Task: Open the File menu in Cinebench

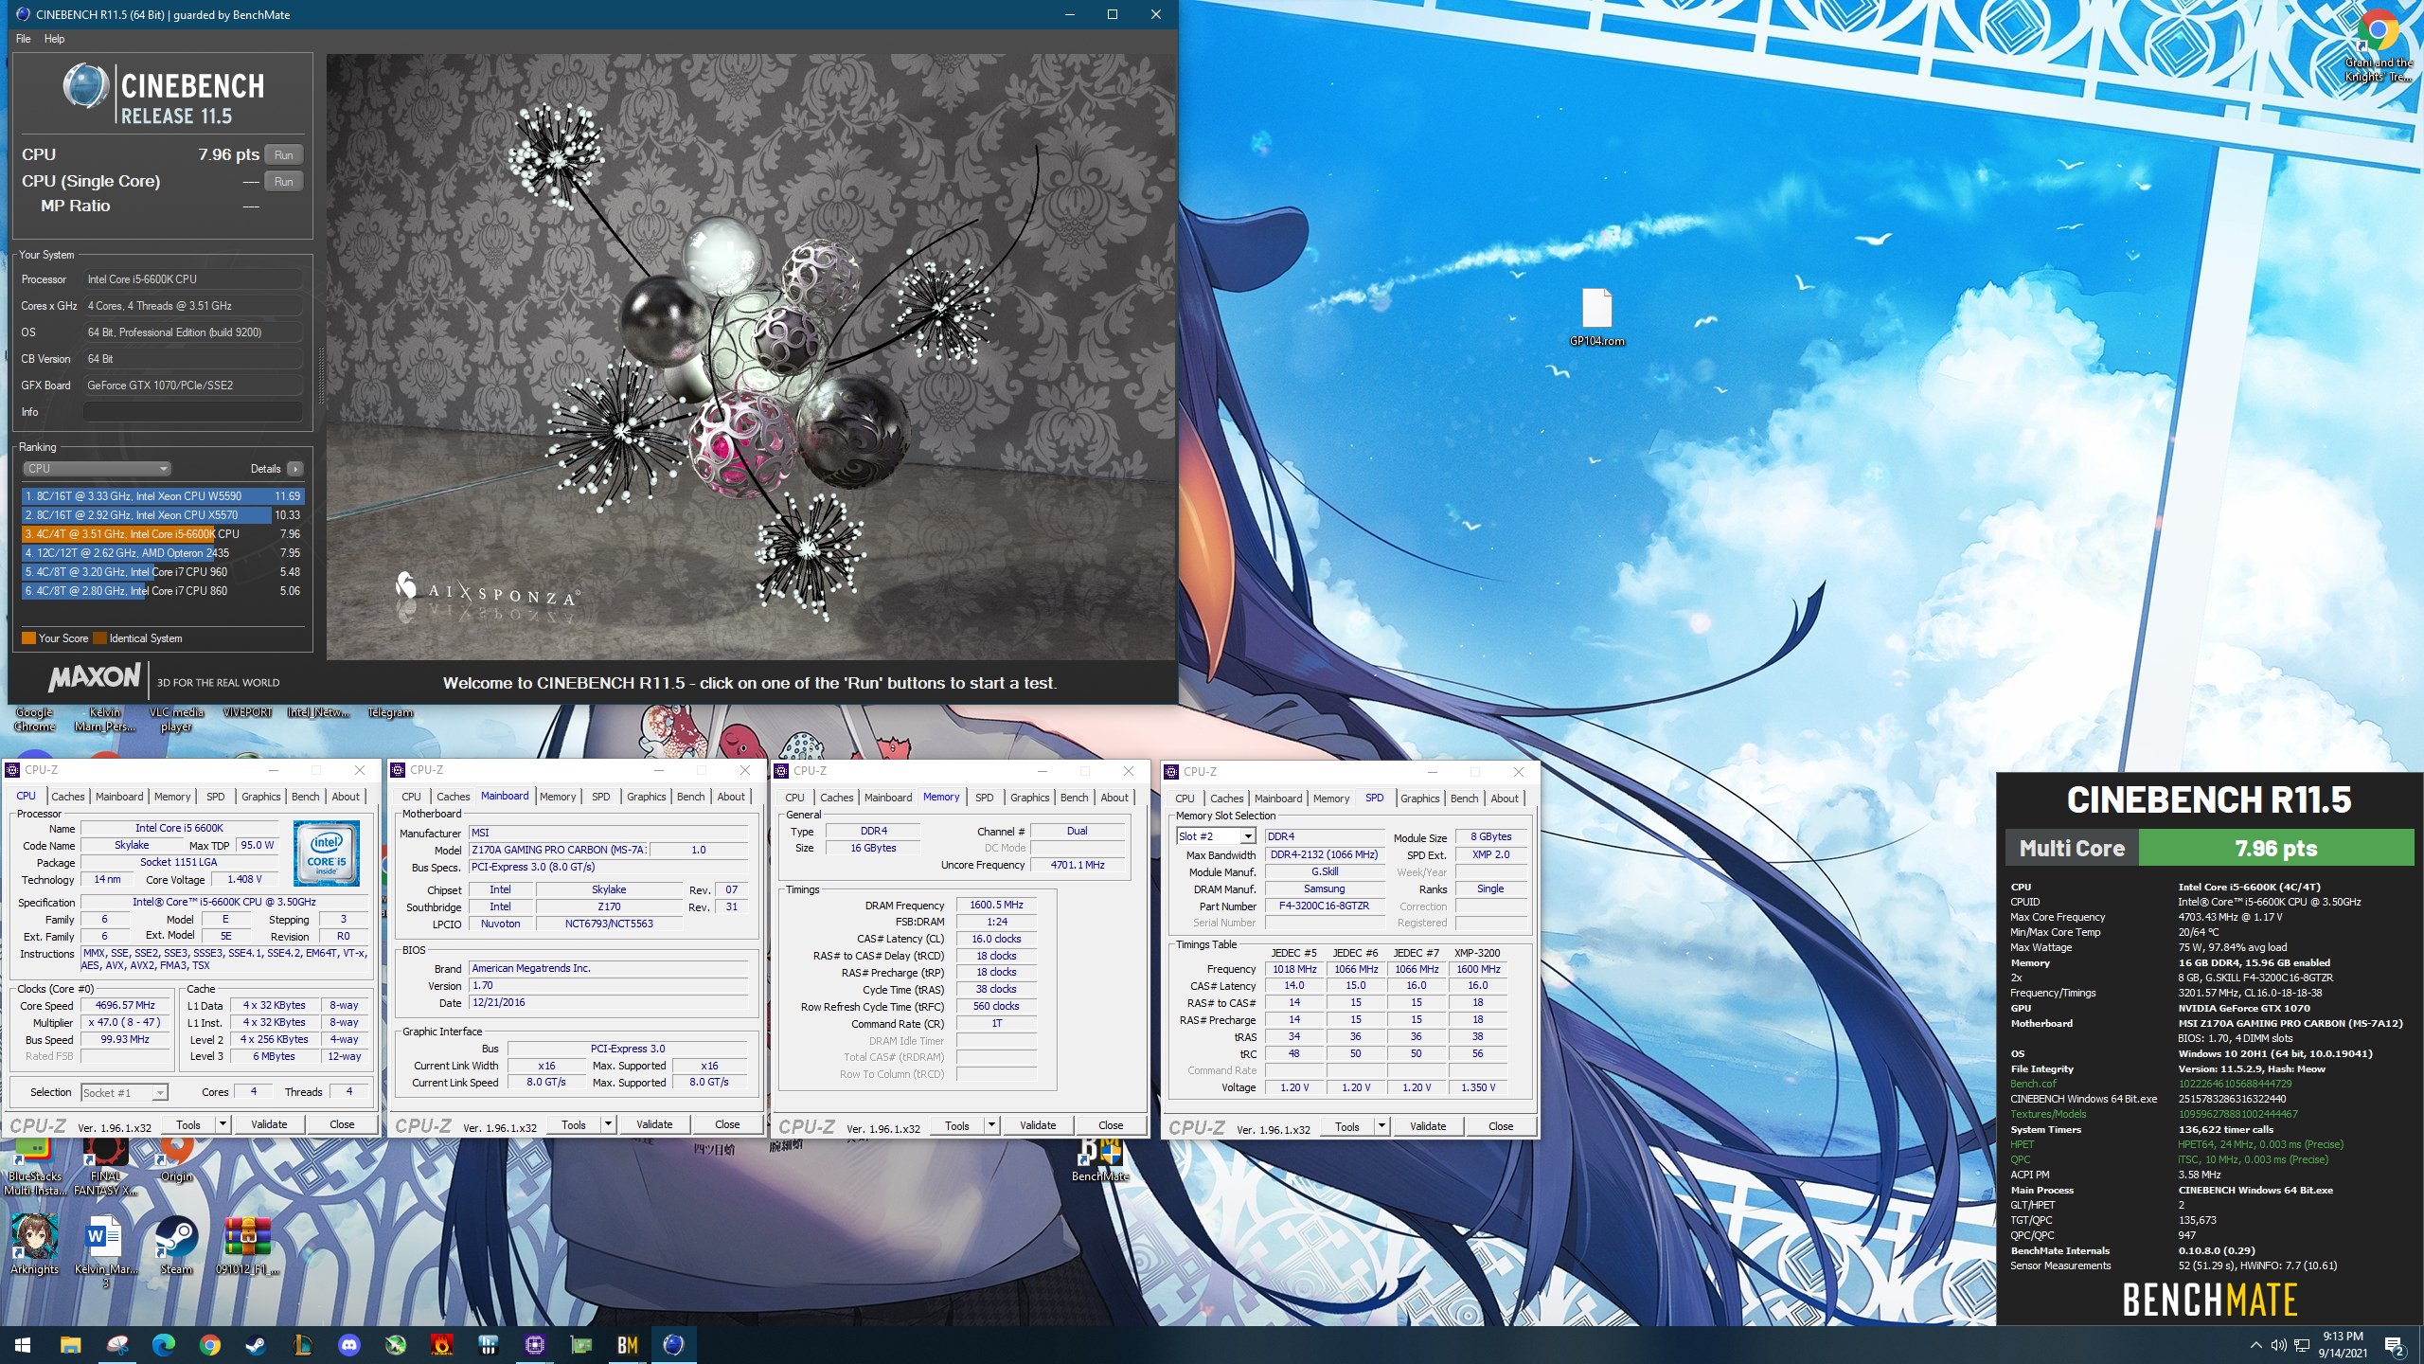Action: coord(24,39)
